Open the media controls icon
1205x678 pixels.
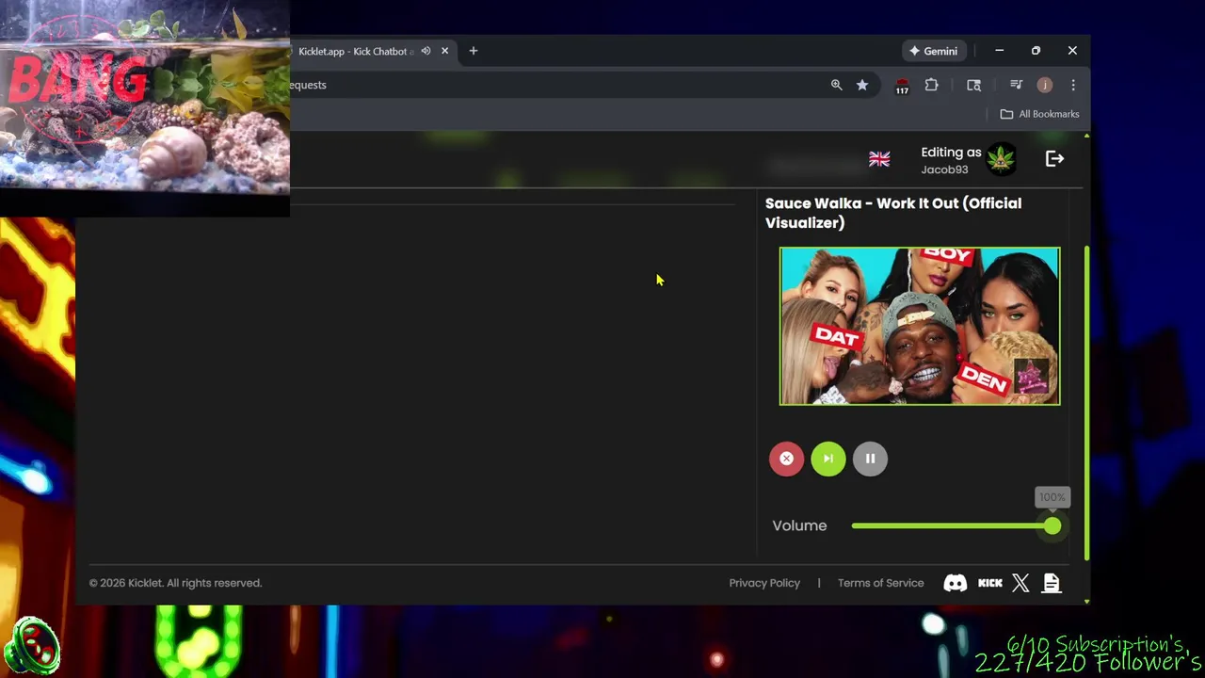1016,85
